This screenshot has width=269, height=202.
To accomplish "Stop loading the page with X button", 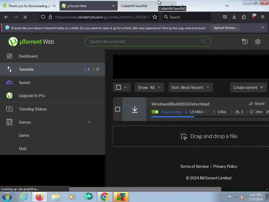I will coord(25,17).
